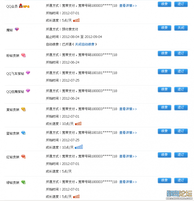Click the 黄钻贵族 growth speed bar indicator
194x201 pixels.
tap(78, 123)
